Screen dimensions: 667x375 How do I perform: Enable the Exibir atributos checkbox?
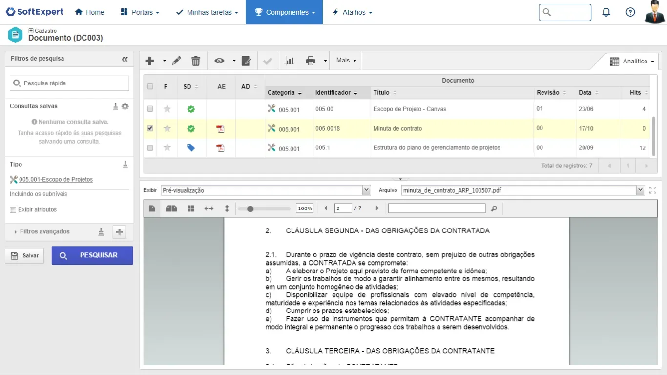pos(13,210)
